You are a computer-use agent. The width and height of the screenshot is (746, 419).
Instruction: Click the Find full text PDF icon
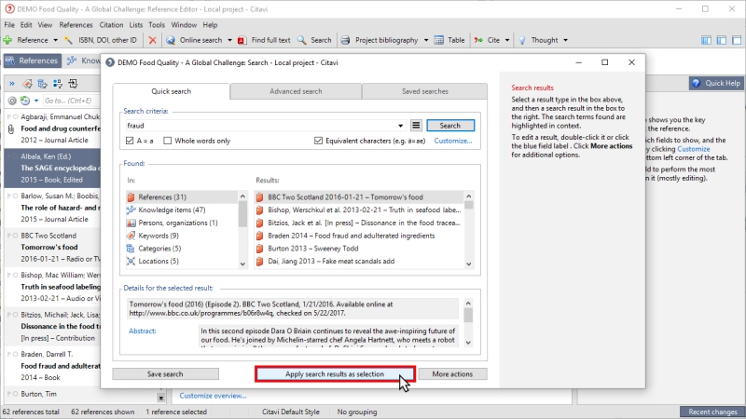pos(242,40)
